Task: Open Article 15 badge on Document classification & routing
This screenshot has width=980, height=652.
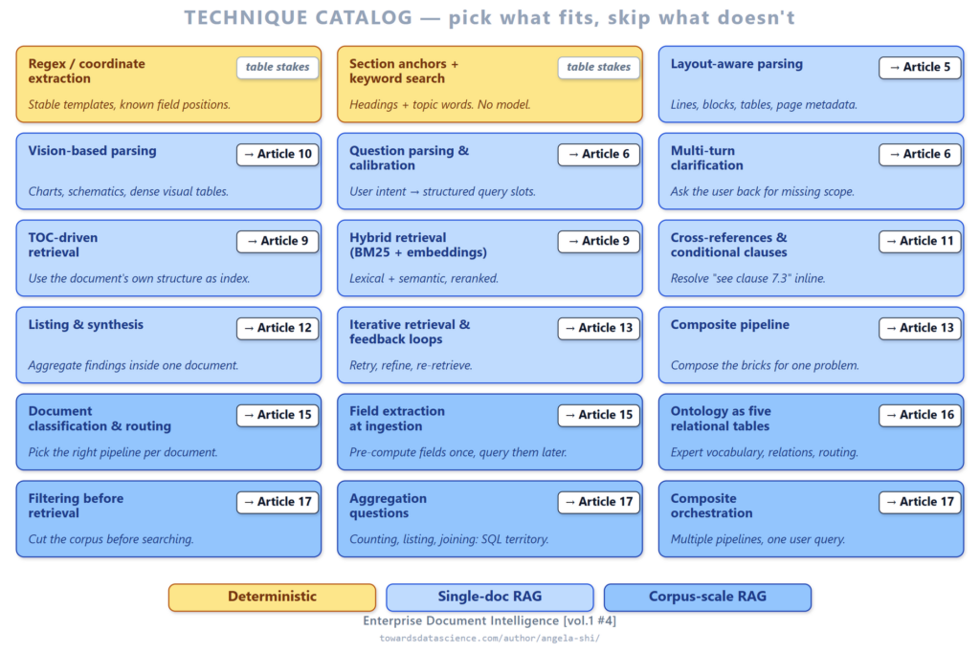Action: (278, 414)
